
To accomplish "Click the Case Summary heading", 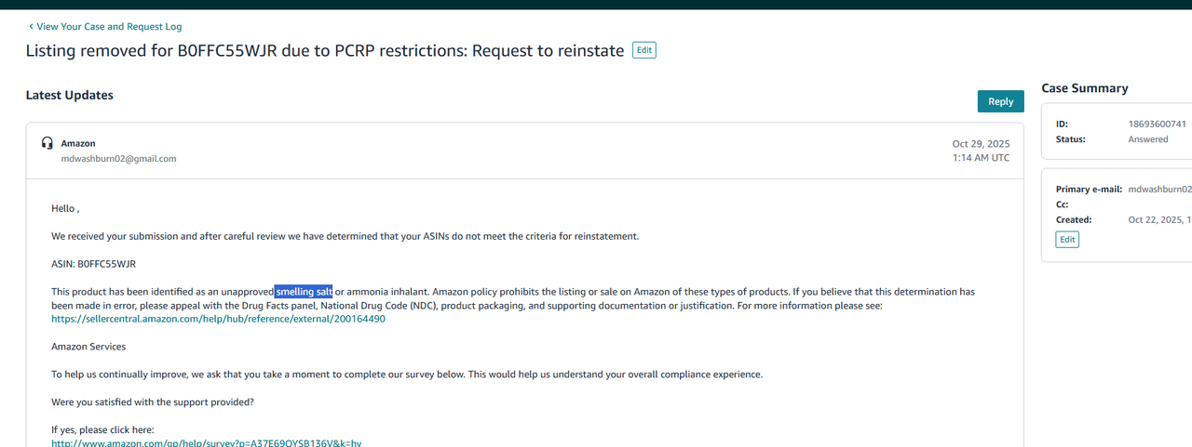I will pos(1084,88).
